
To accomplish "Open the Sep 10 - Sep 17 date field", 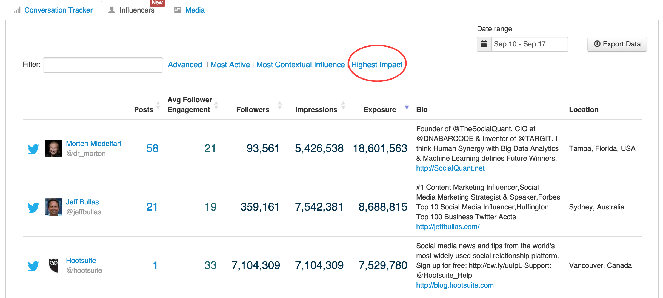I will [530, 44].
